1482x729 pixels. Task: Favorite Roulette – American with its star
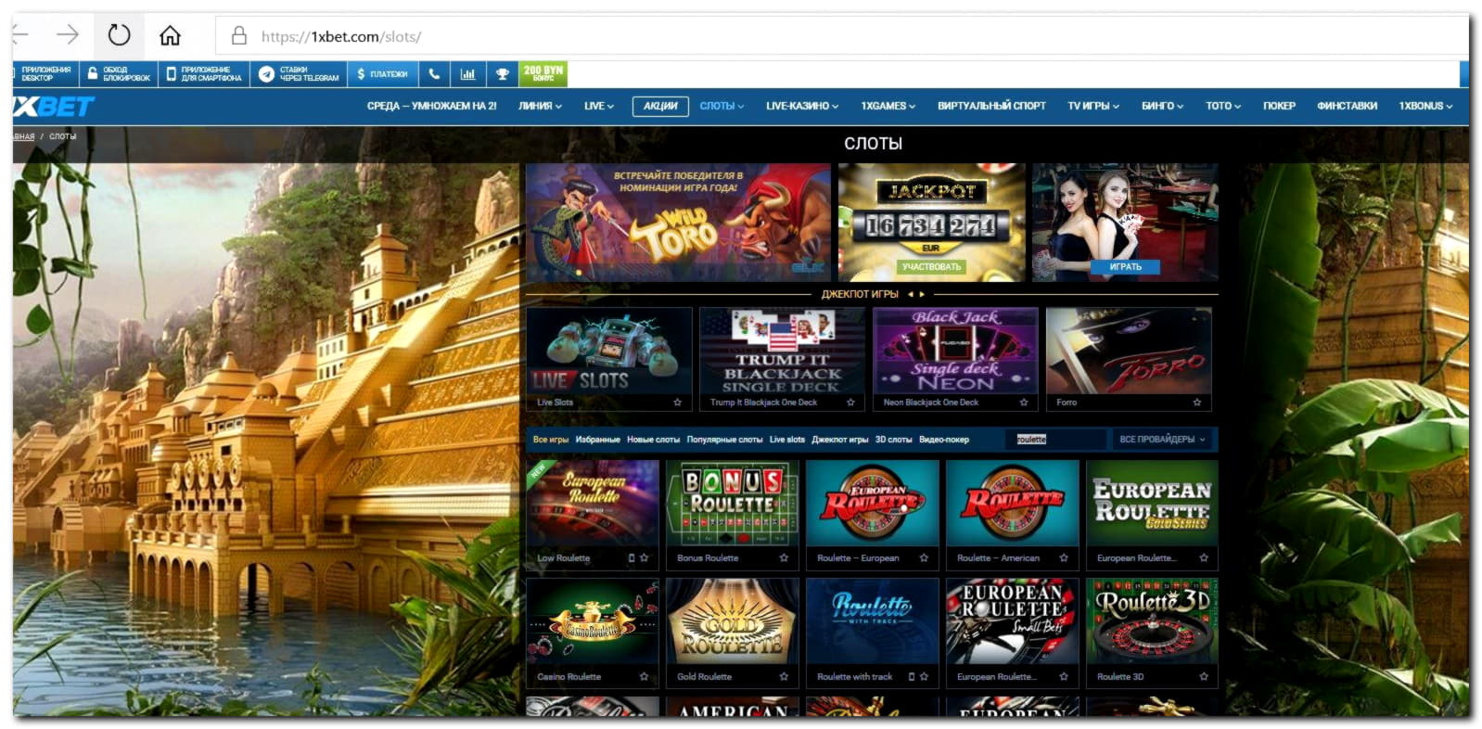pos(1064,558)
